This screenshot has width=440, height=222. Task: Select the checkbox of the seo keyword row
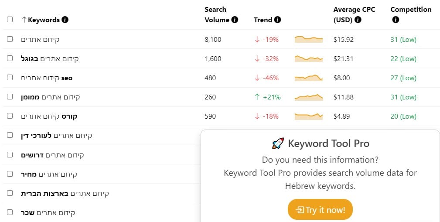click(x=10, y=78)
